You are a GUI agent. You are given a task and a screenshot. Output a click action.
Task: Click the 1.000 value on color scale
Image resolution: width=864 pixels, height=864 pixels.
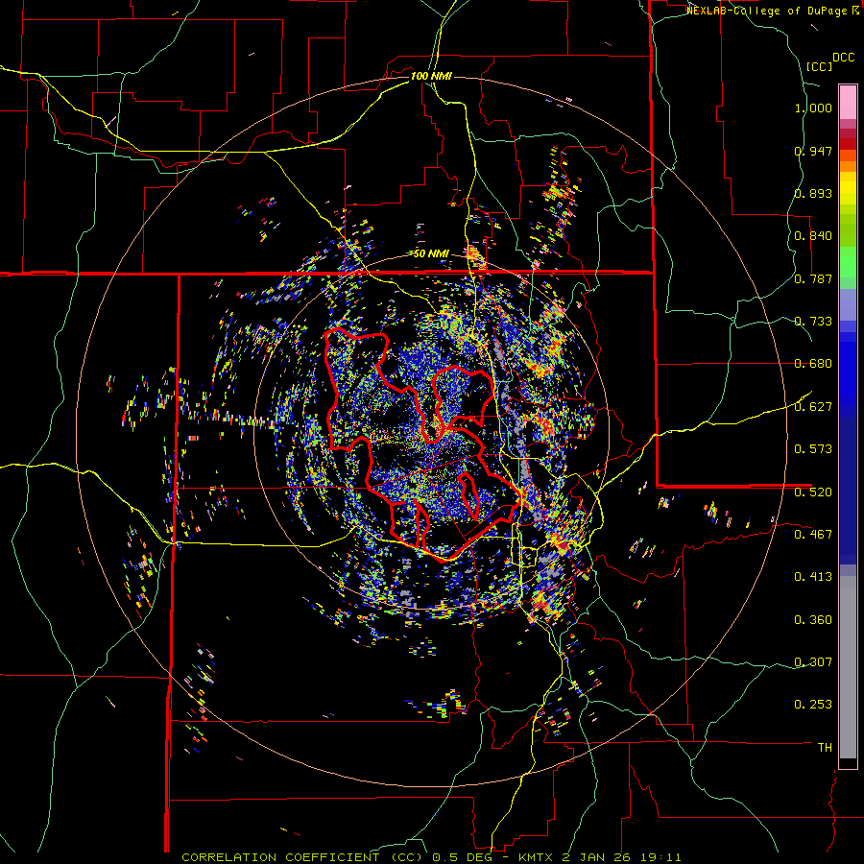pyautogui.click(x=813, y=108)
